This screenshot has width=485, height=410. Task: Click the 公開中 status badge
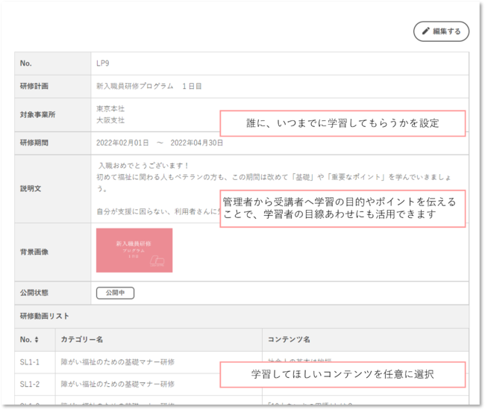[115, 293]
